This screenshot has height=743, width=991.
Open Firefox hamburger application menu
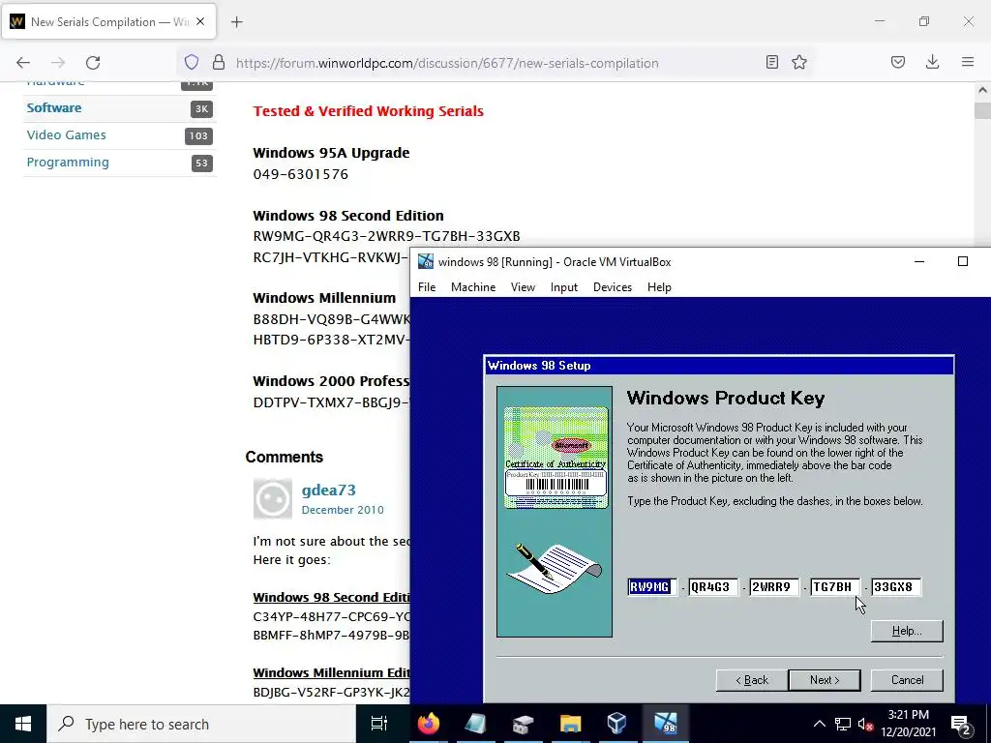tap(968, 62)
